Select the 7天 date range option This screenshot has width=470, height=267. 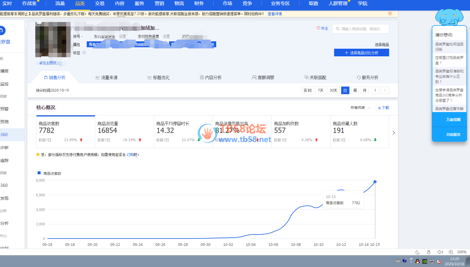coord(321,90)
